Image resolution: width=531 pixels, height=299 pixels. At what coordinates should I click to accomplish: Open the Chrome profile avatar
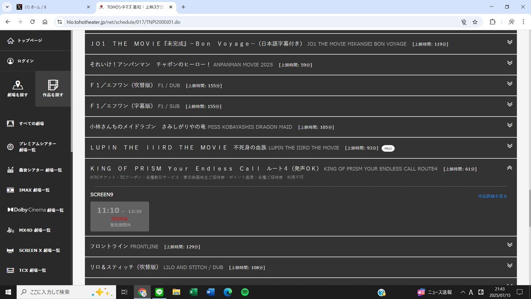tap(511, 22)
